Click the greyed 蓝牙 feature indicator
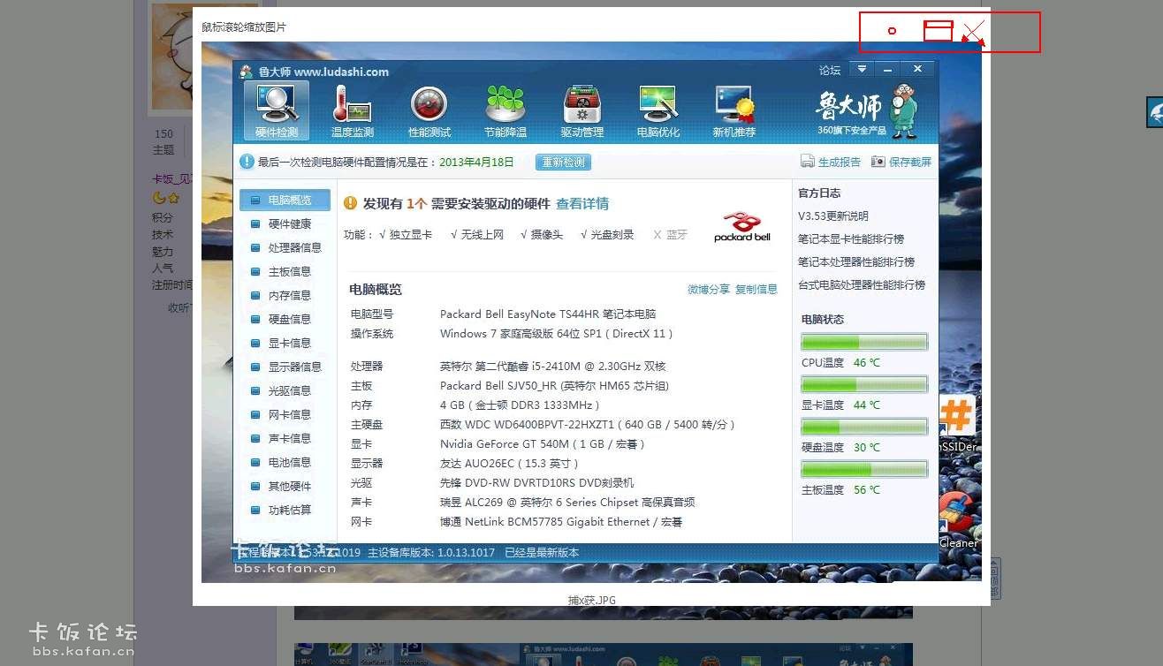The image size is (1163, 666). [x=670, y=235]
